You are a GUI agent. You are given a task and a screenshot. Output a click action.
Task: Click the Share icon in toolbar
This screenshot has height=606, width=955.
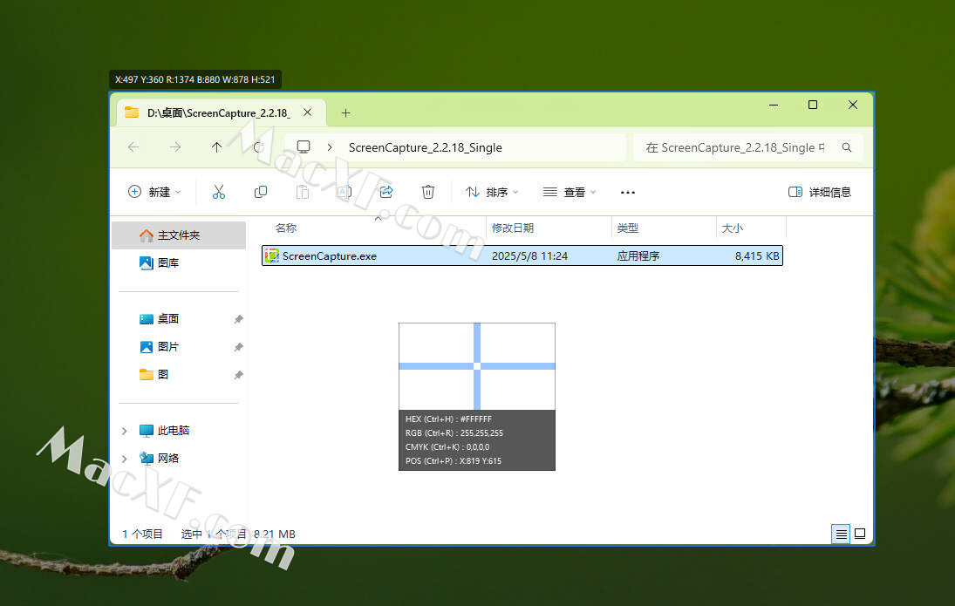pos(386,192)
